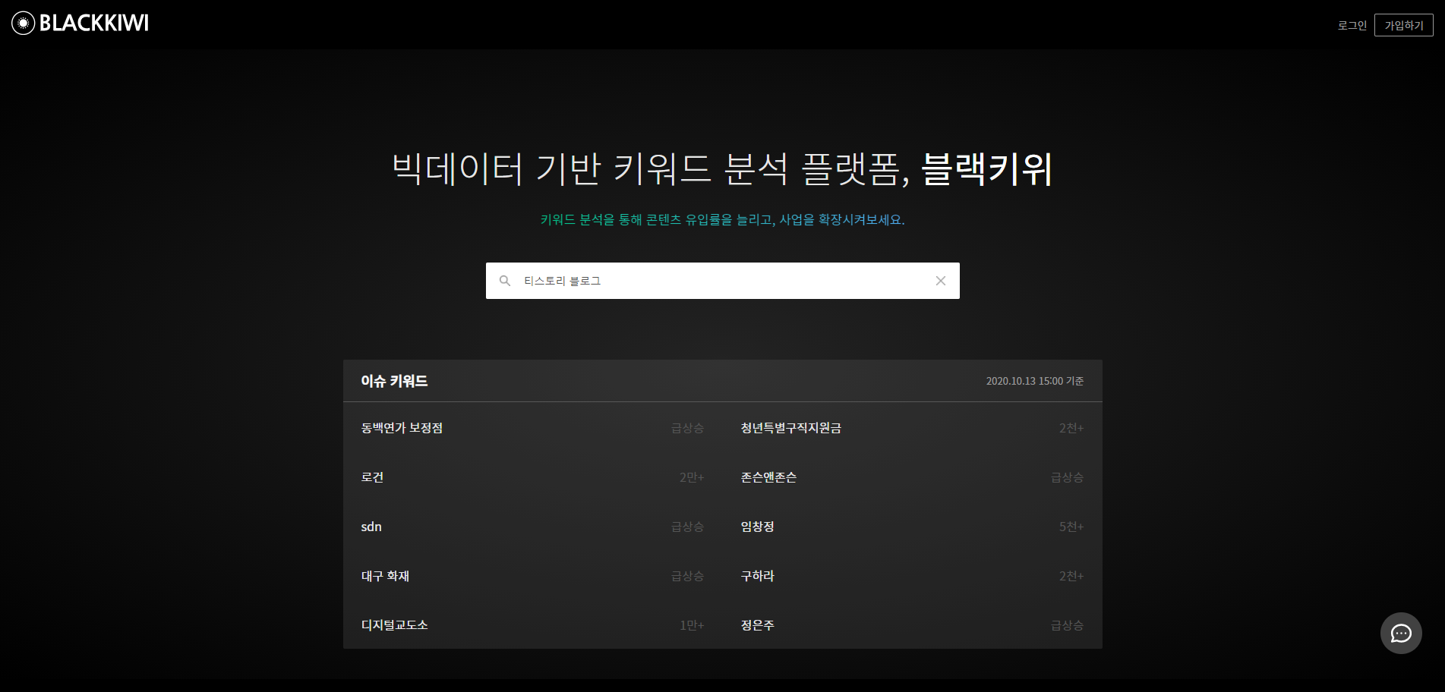Image resolution: width=1445 pixels, height=692 pixels.
Task: Click the search magnifier icon
Action: point(505,281)
